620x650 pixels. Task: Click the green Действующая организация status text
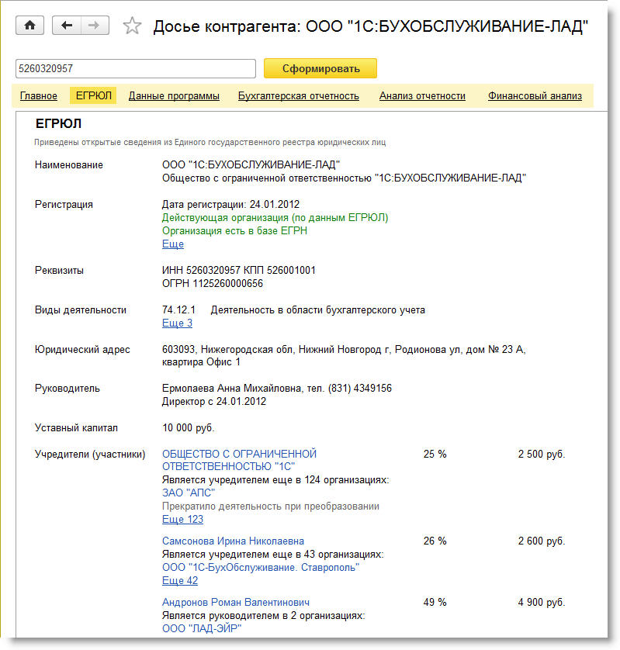(275, 218)
